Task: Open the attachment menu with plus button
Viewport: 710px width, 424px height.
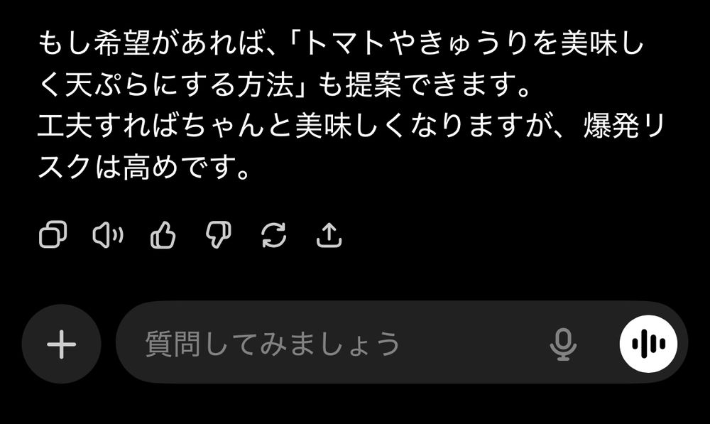Action: (62, 344)
